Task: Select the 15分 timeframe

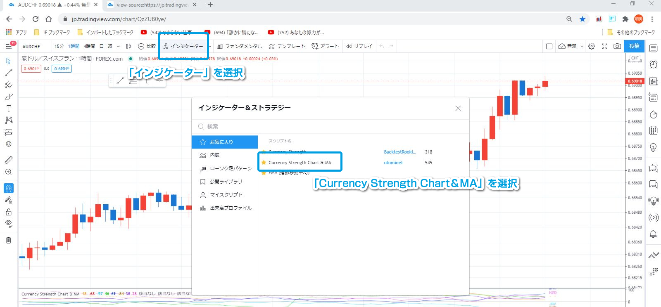Action: tap(59, 46)
